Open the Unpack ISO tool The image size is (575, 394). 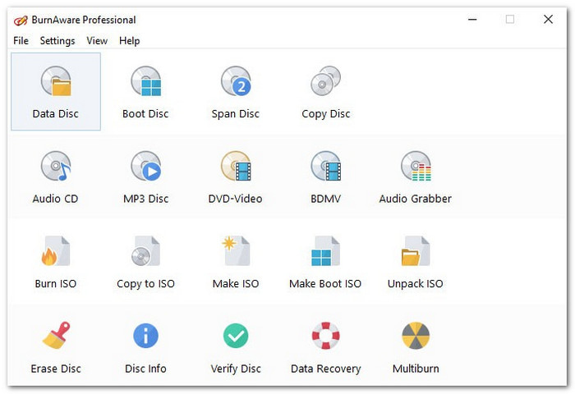pos(416,262)
